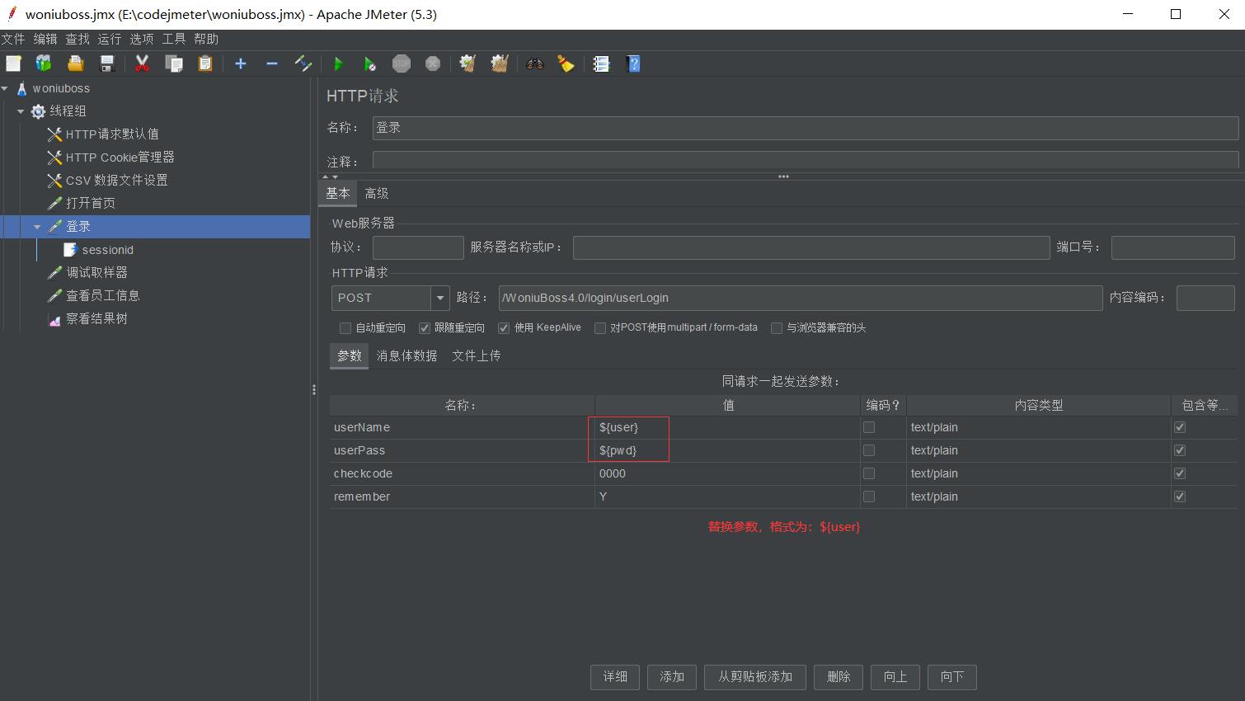Click the Toggle enable/disable icon
The width and height of the screenshot is (1245, 701).
click(303, 64)
